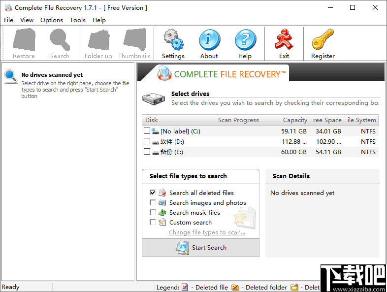Open Settings with the gears icon

coord(173,39)
